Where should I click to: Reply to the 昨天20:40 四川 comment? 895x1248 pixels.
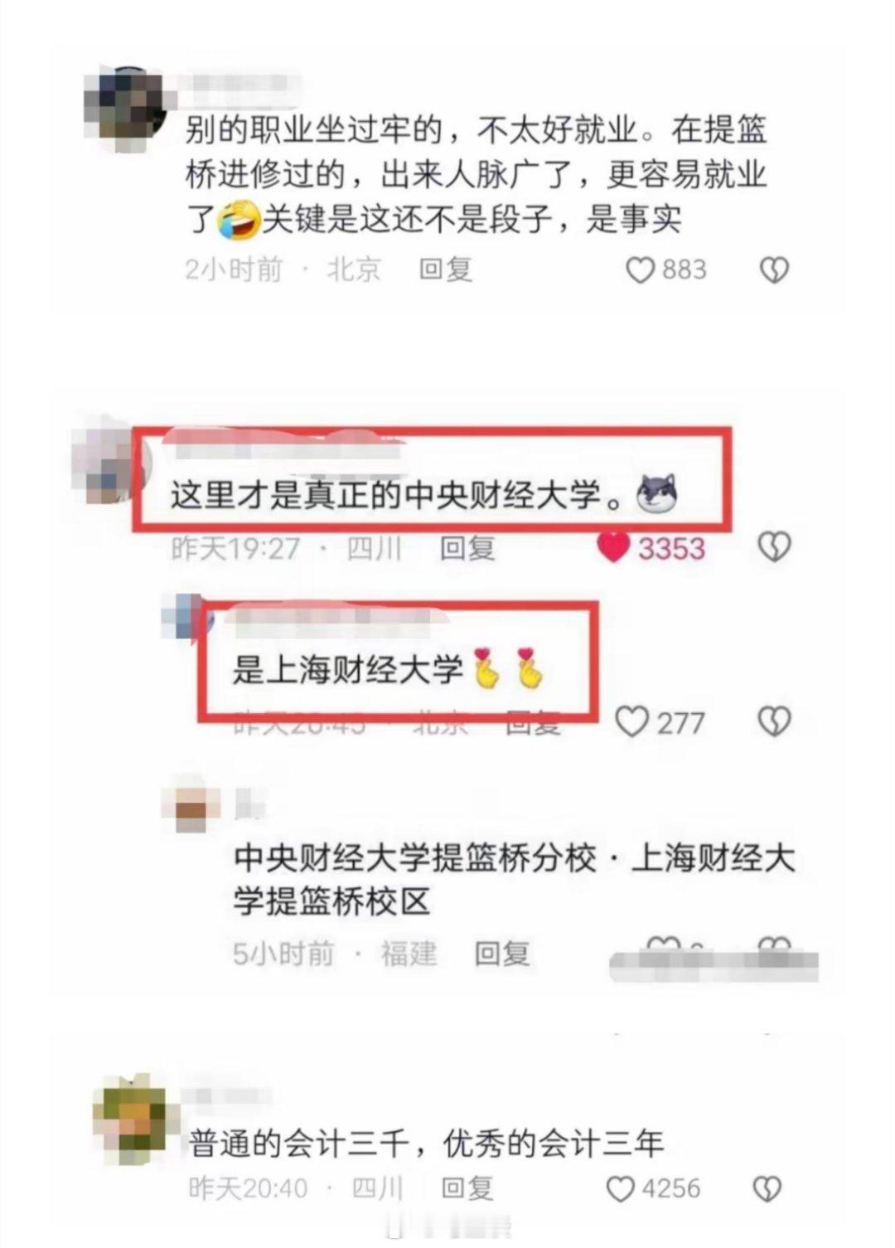point(467,1188)
